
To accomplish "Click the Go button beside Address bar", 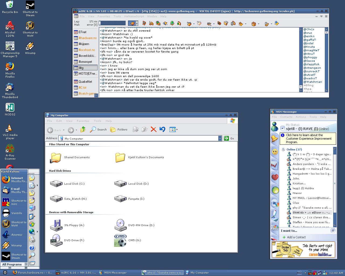I will (229, 138).
